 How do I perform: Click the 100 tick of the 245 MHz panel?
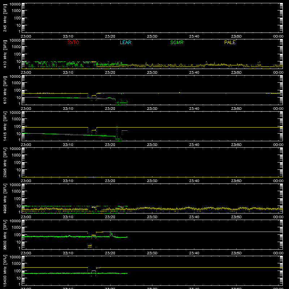pos(17,18)
